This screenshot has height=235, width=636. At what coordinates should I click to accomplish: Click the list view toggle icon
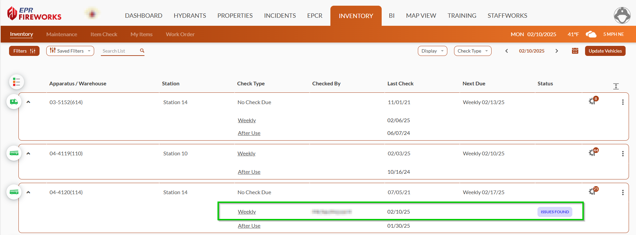(16, 82)
